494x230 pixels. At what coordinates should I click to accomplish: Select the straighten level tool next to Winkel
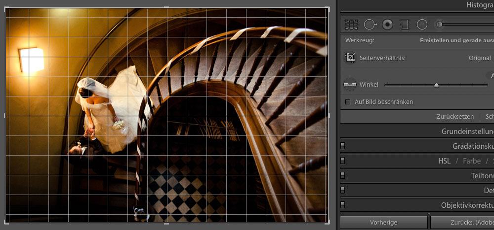350,84
